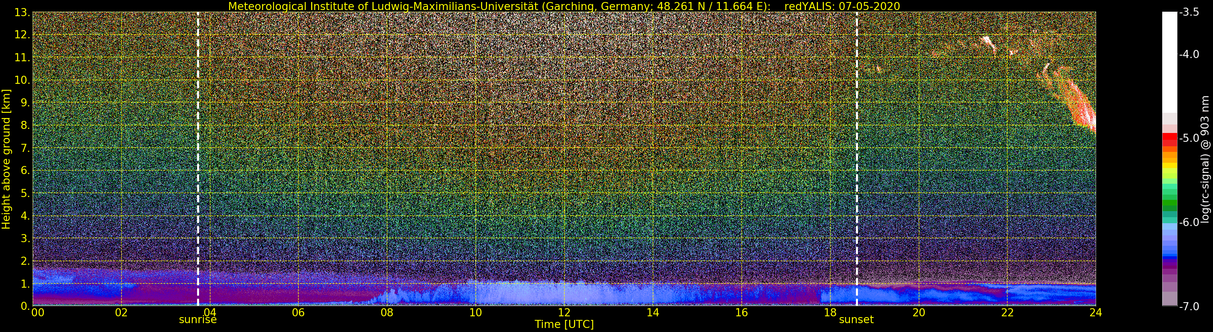Click the '08' time axis tick label
This screenshot has width=1213, height=332.
(x=386, y=312)
